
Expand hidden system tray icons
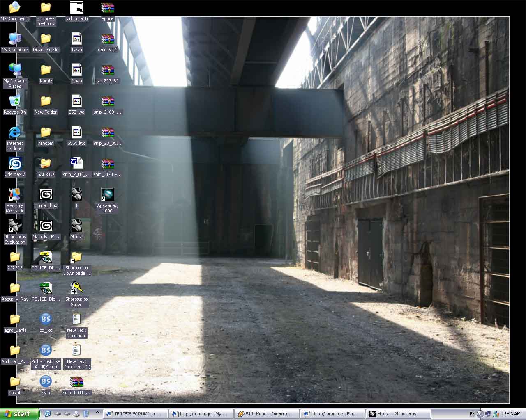(480, 414)
